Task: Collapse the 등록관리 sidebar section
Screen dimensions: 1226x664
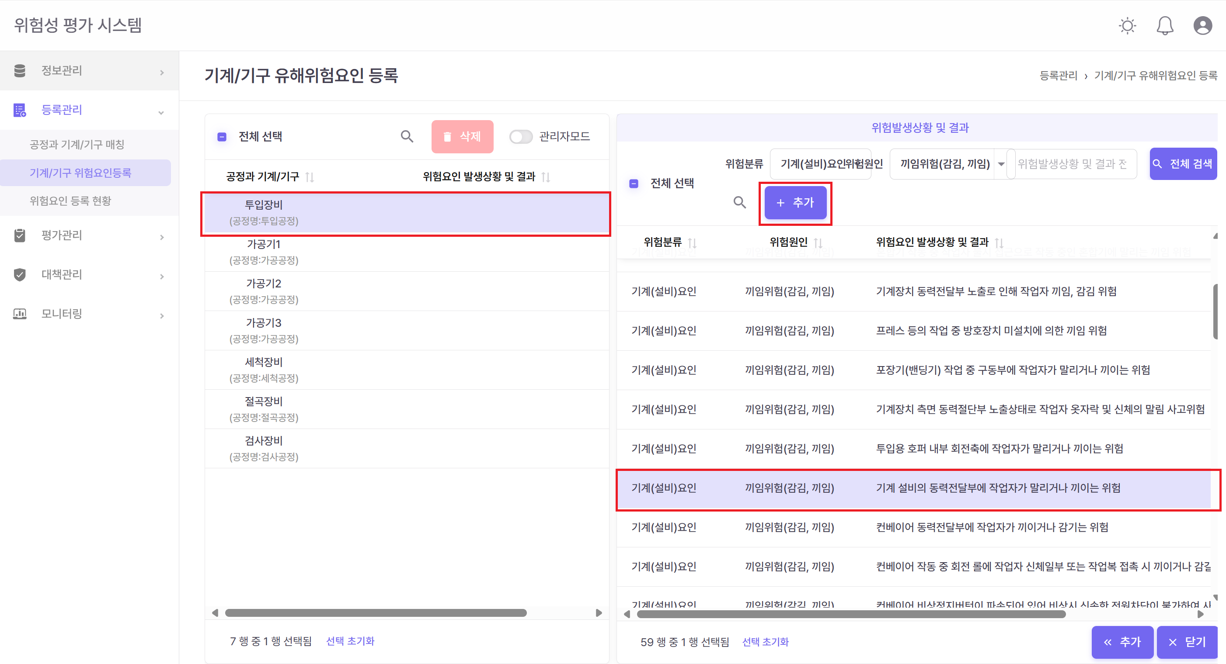Action: pos(162,112)
